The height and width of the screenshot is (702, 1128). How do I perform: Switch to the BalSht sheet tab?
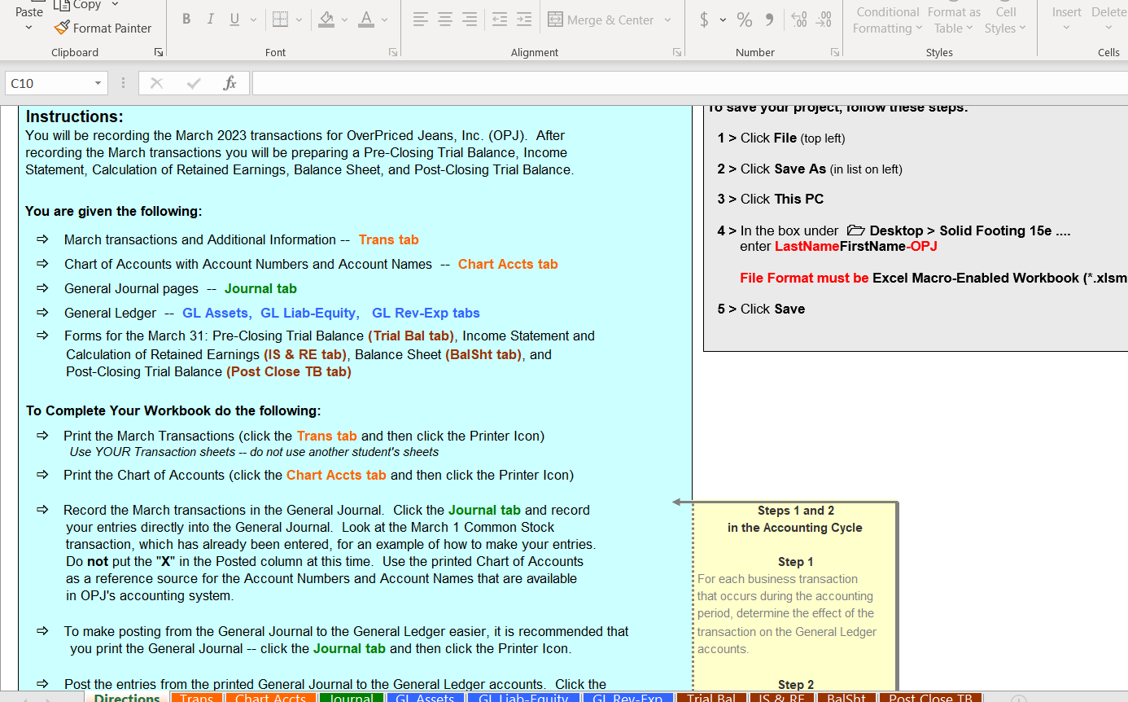point(846,697)
